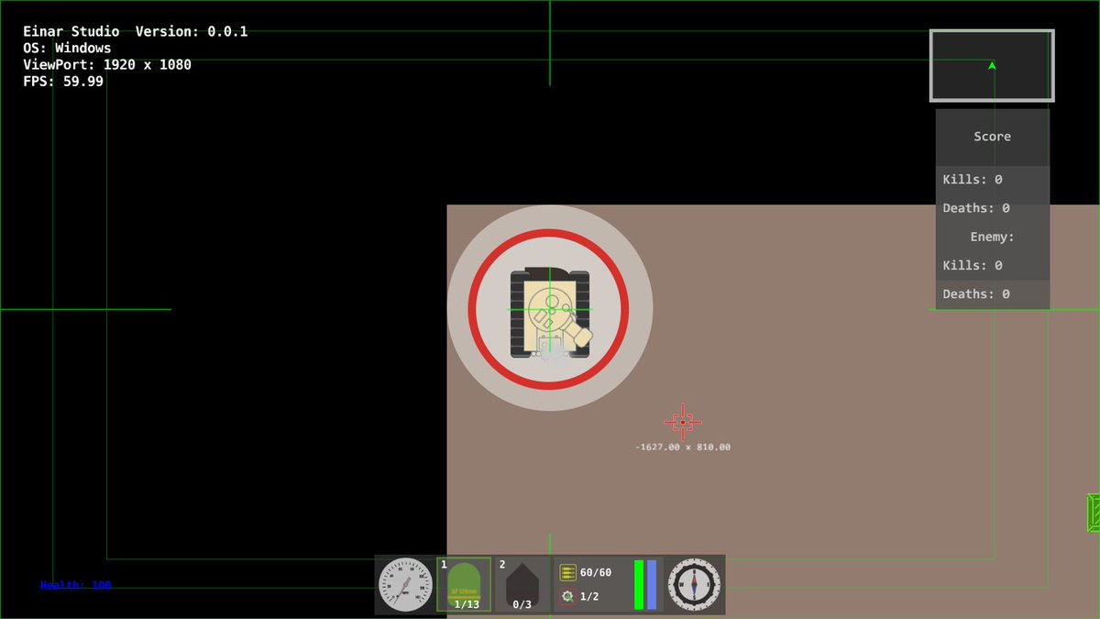Image resolution: width=1100 pixels, height=619 pixels.
Task: Click the Einar Studio version text
Action: coord(136,31)
